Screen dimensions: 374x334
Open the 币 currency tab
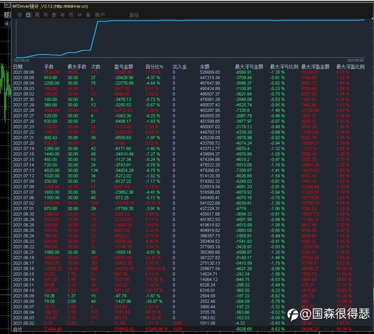pos(71,15)
